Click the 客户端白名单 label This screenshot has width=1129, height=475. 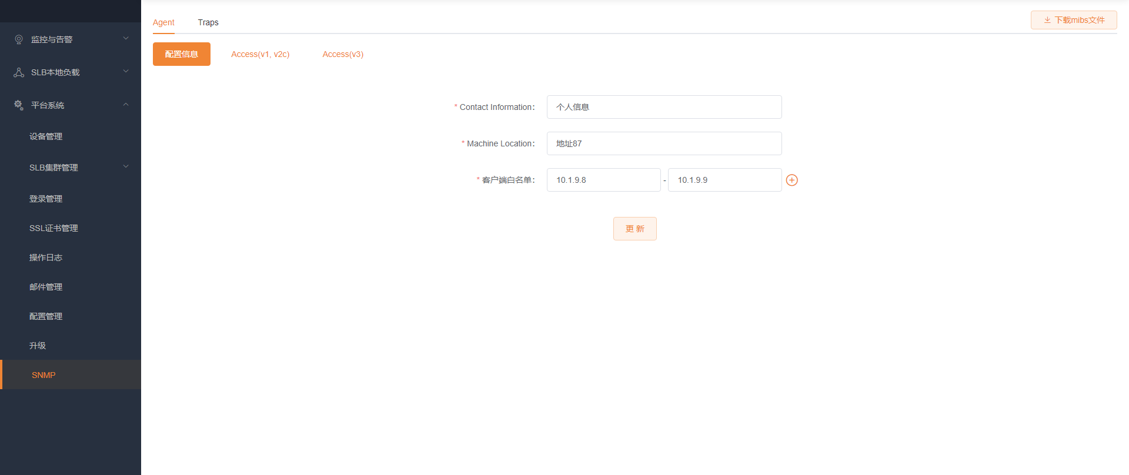tap(508, 180)
